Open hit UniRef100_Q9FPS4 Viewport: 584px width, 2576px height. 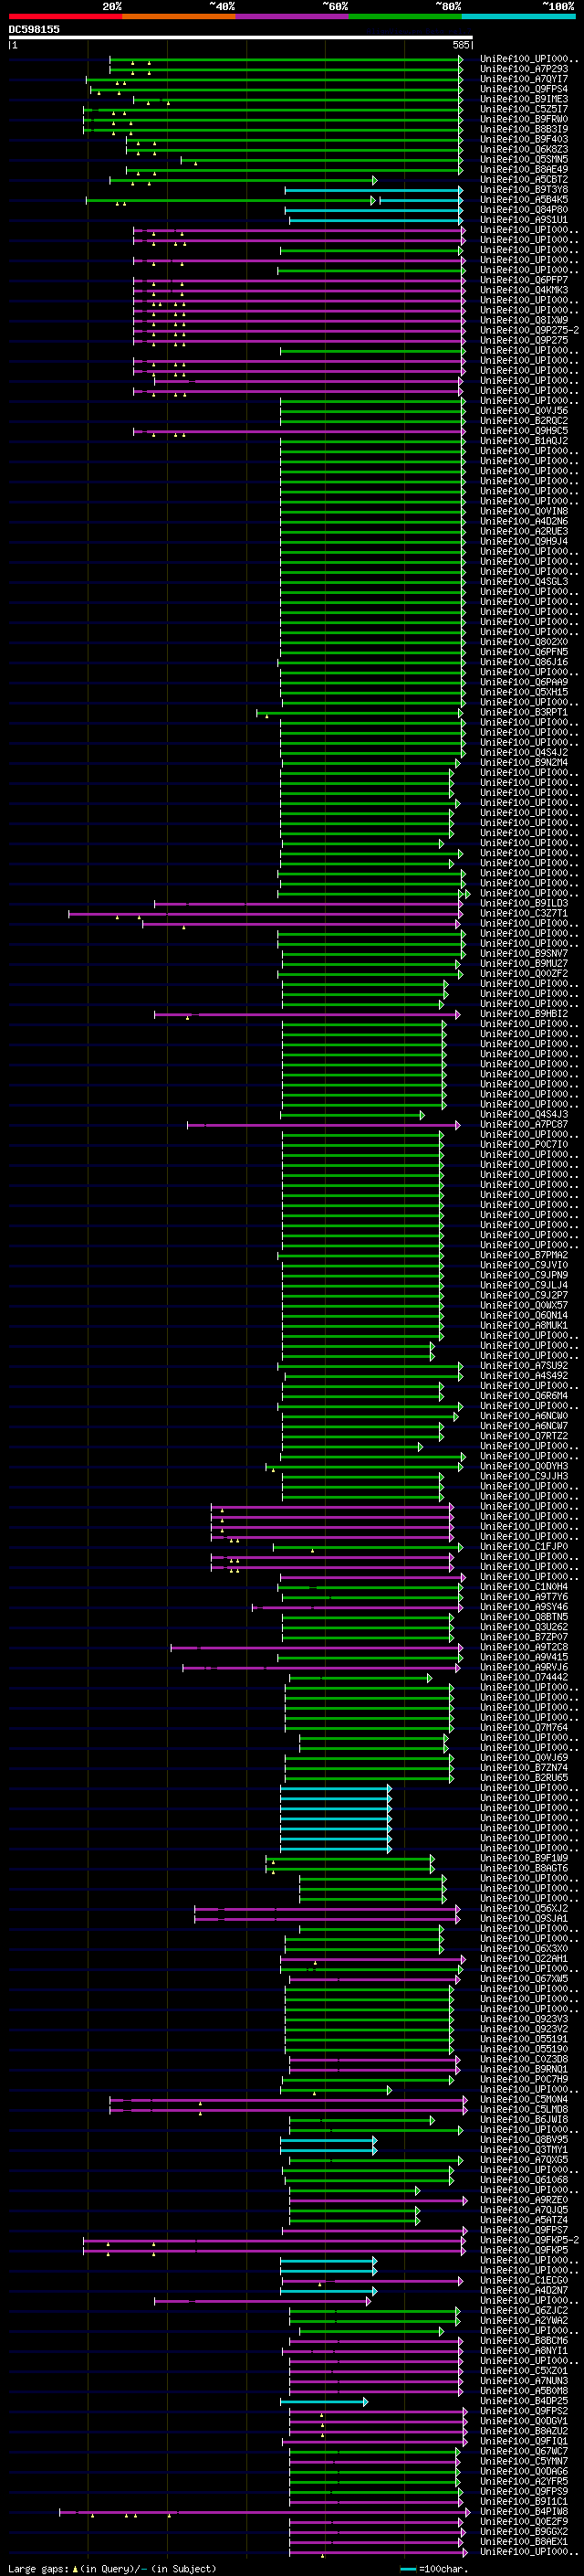(524, 89)
